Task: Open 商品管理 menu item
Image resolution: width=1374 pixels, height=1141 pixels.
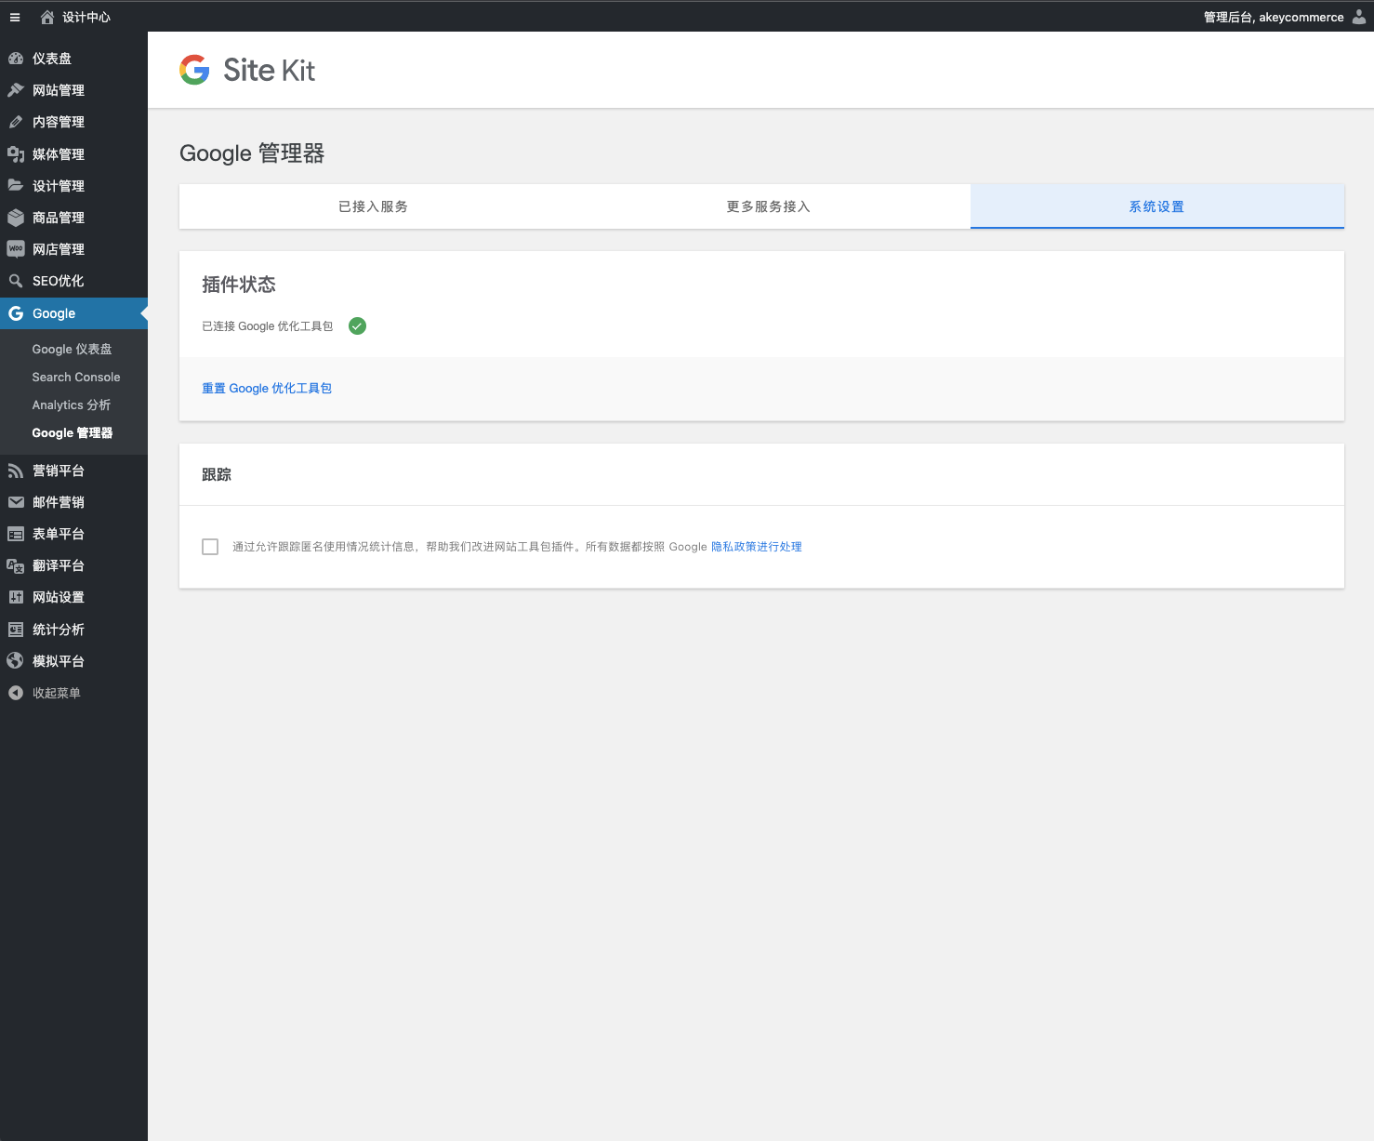Action: click(59, 218)
